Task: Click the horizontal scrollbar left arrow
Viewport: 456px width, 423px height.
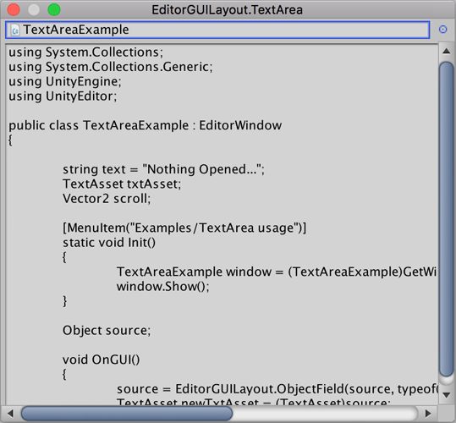Action: [x=11, y=413]
